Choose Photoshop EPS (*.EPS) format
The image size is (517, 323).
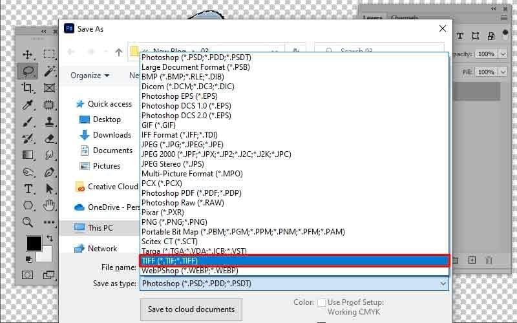tap(295, 96)
